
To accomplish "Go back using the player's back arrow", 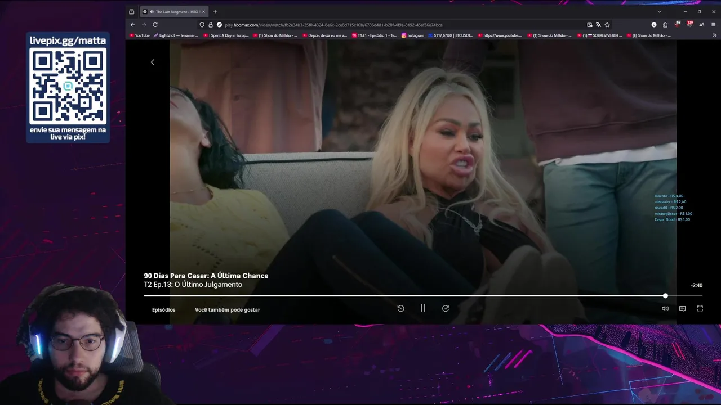I will pos(152,62).
